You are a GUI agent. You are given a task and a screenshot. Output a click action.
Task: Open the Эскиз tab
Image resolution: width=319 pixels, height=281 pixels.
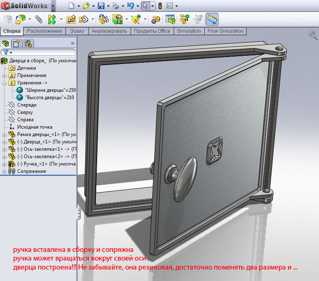point(77,31)
